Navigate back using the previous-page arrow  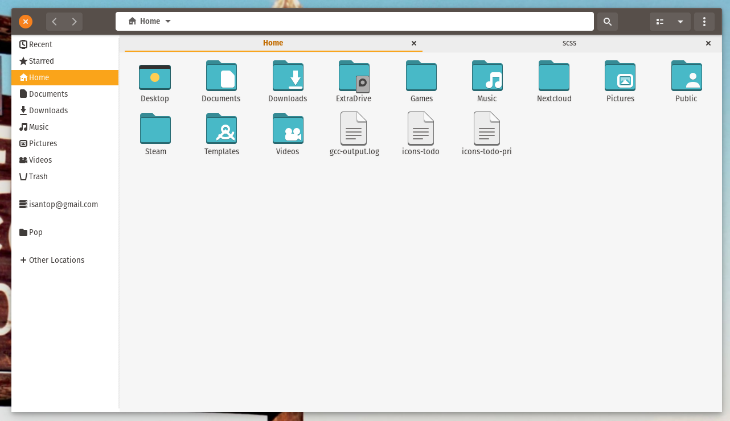pos(54,21)
